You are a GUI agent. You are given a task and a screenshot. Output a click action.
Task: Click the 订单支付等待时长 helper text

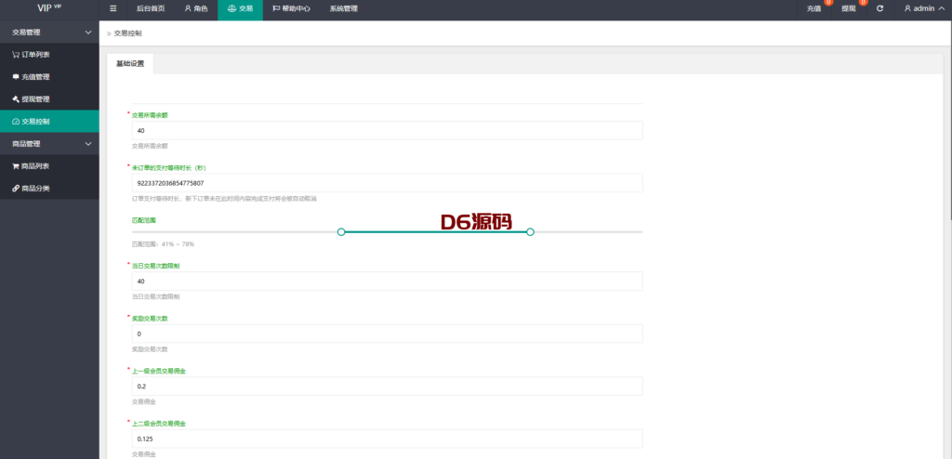click(224, 199)
